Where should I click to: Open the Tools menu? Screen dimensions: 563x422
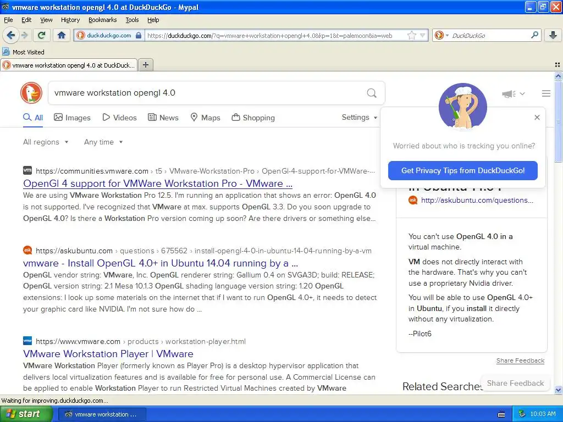(132, 20)
